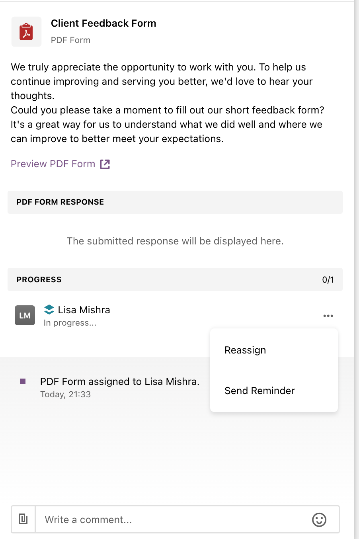The width and height of the screenshot is (359, 539).
Task: Open the three-dots menu for Lisa Mishra
Action: 328,316
